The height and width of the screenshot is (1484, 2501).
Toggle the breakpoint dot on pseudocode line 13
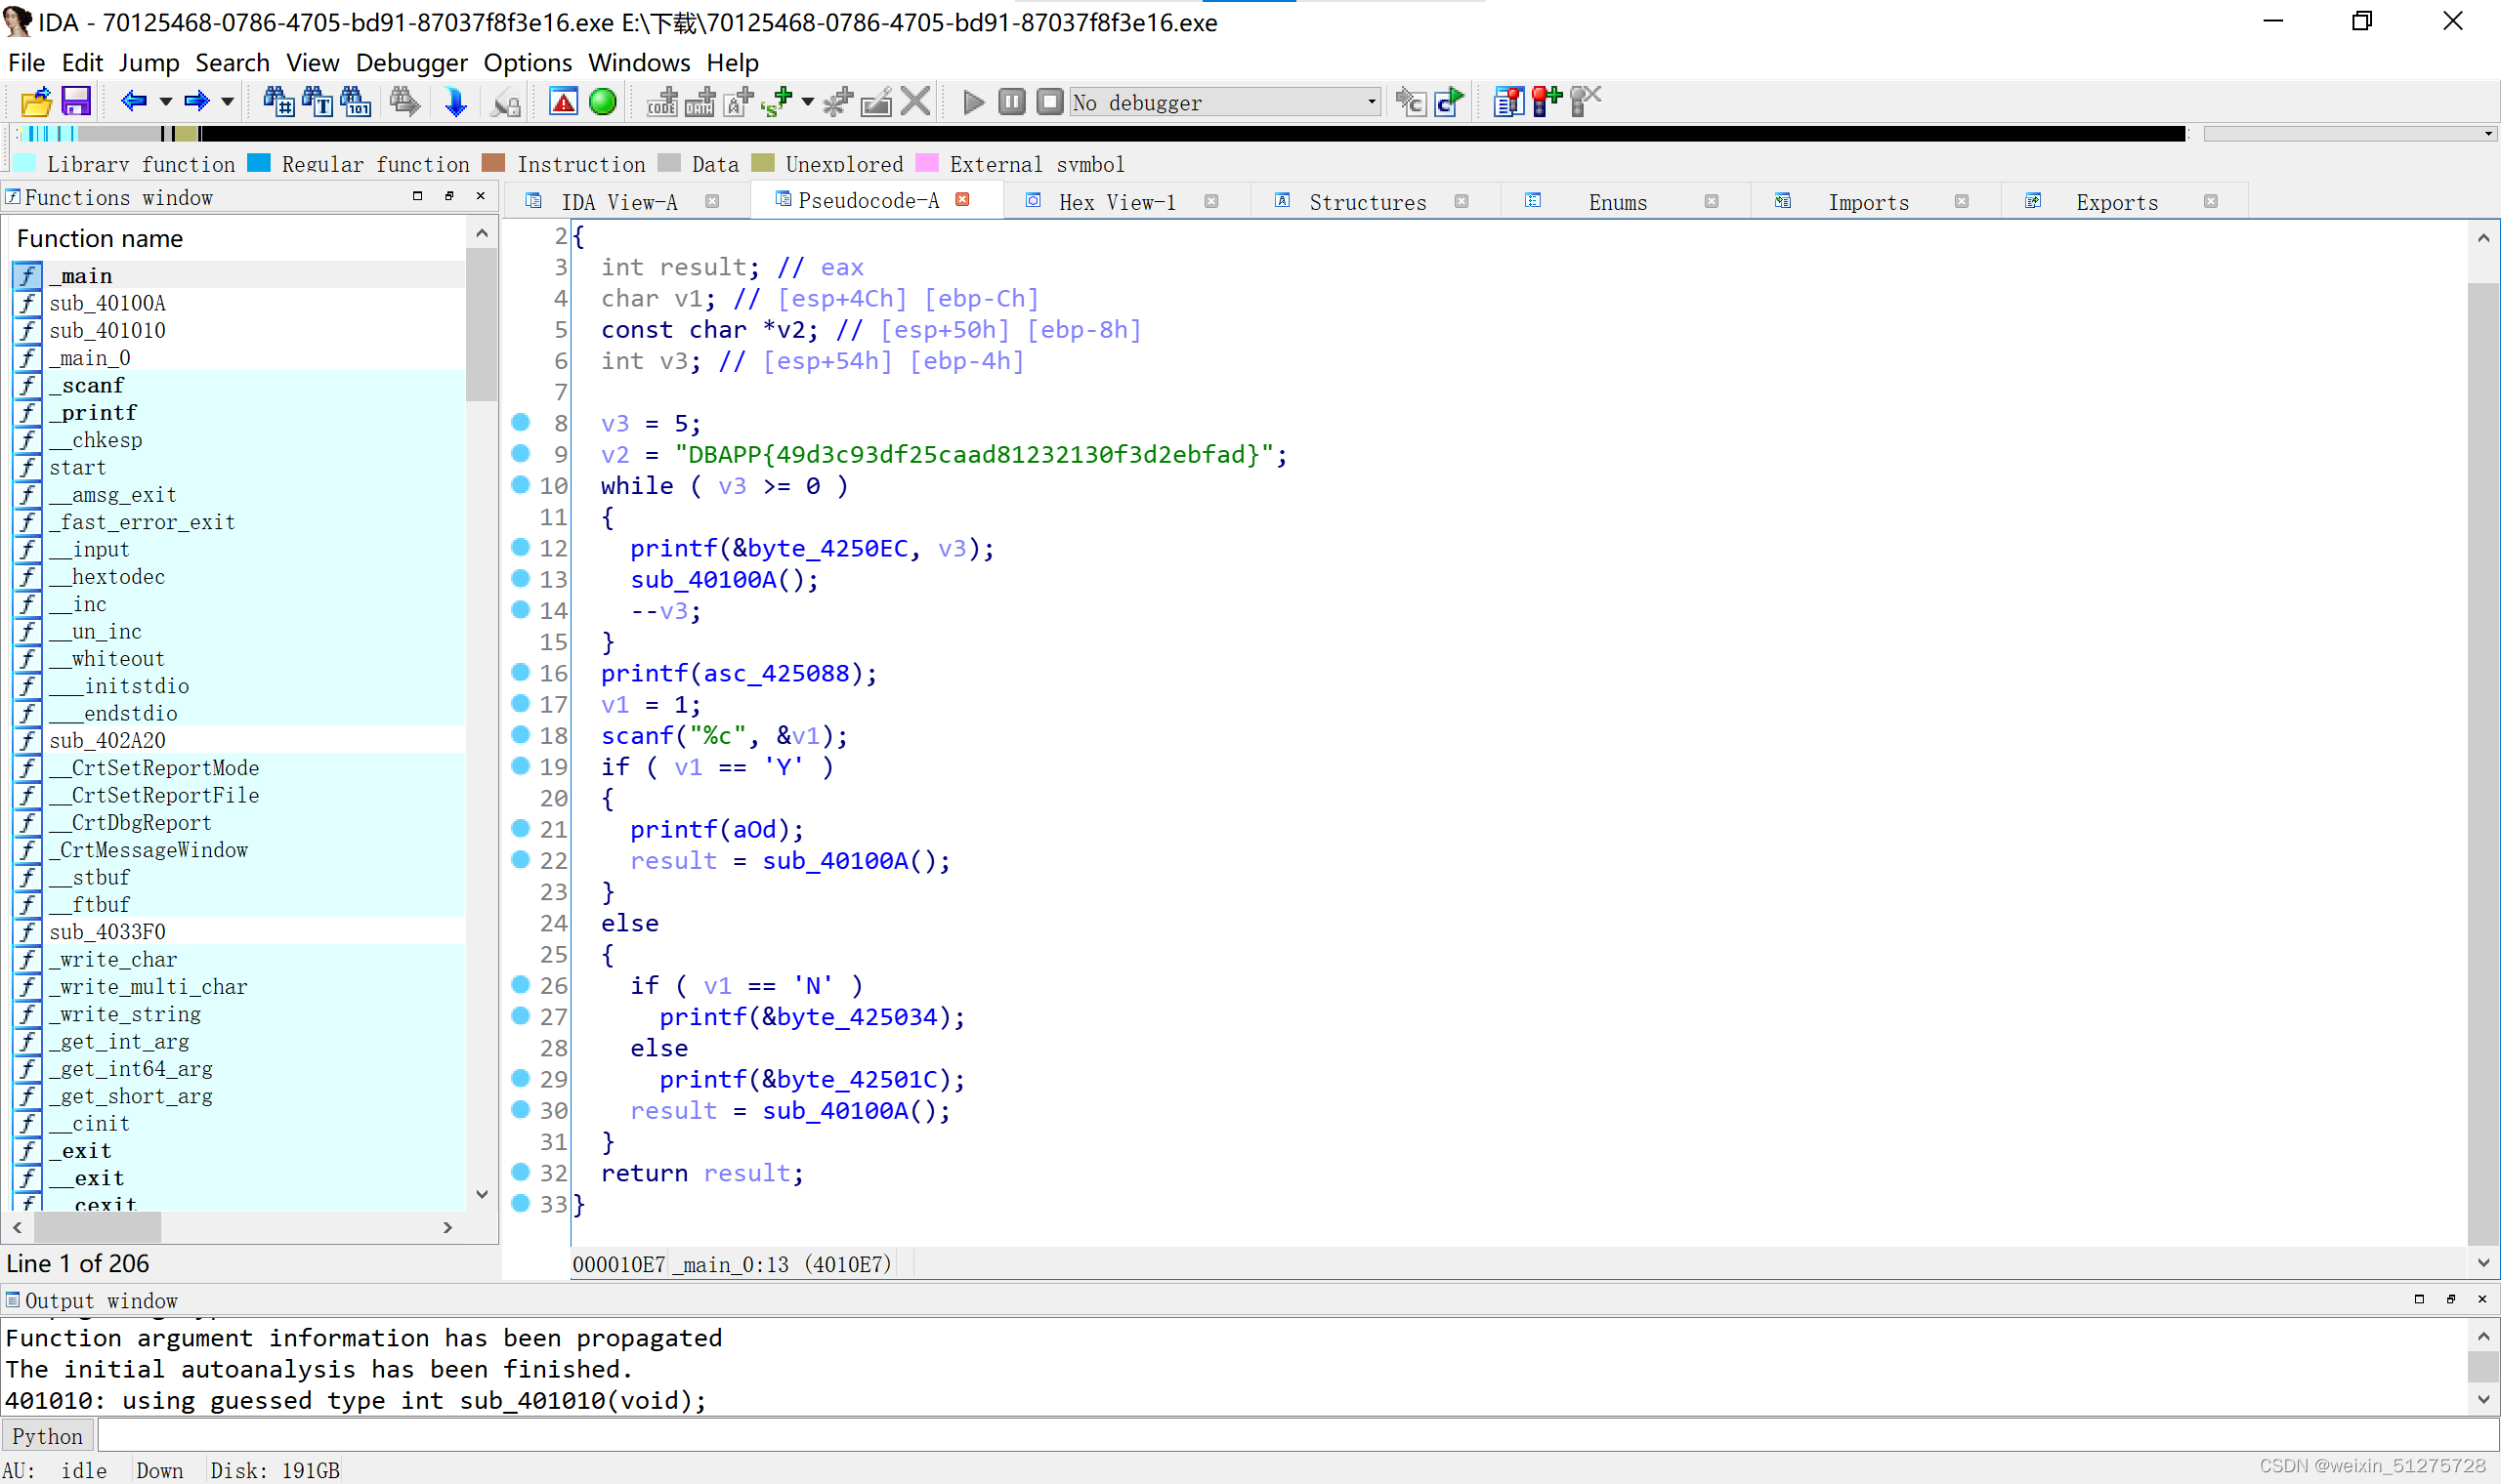coord(520,578)
